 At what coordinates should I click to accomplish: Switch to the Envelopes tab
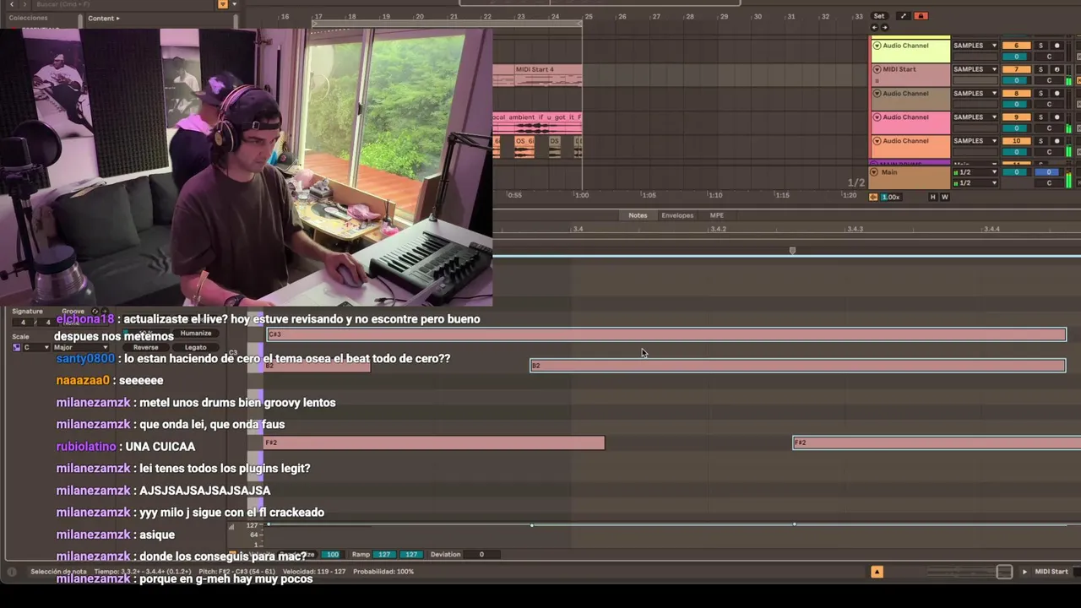[677, 215]
